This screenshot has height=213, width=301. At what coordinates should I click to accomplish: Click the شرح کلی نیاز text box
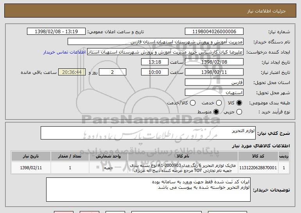(x=148, y=133)
